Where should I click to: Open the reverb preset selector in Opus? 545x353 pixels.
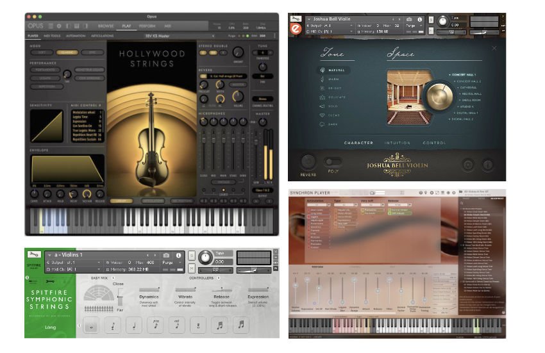point(228,76)
